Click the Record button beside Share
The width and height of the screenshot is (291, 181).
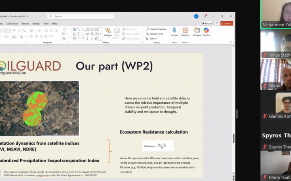click(x=207, y=23)
